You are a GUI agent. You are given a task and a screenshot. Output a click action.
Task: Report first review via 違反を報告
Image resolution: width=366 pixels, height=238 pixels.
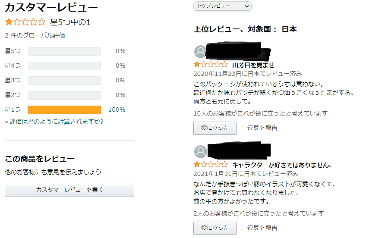click(262, 128)
